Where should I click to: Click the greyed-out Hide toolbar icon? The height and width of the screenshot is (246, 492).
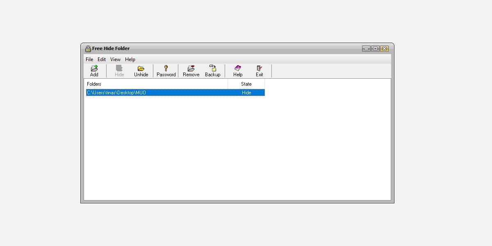(x=119, y=68)
